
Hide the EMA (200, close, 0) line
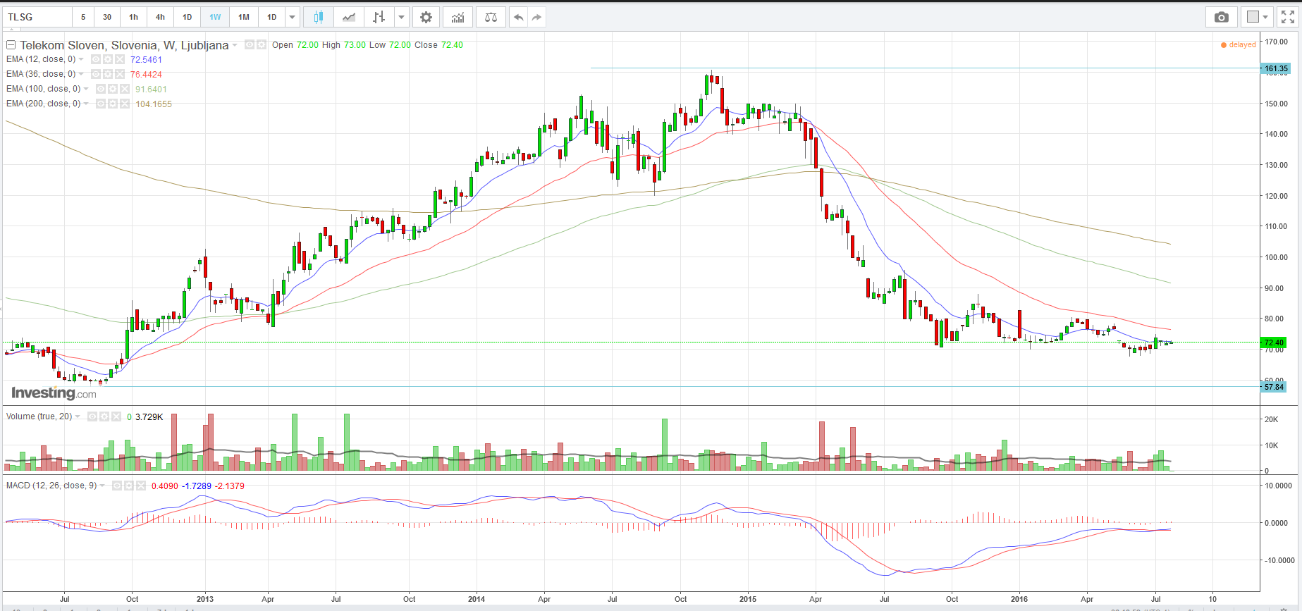click(101, 104)
